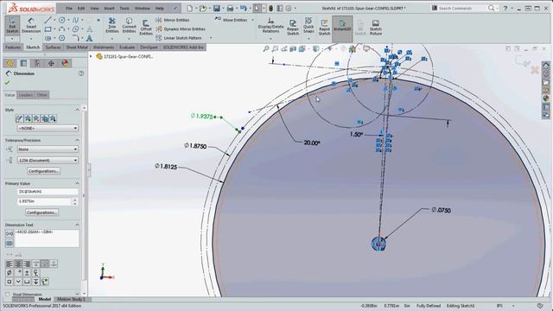553x311 pixels.
Task: Confirm dimension with green checkmark
Action: click(x=7, y=83)
